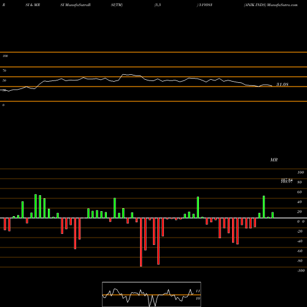Screen dimensions: 307x307
Task: Select the mini line chart thumbnail at the bottom
Action: (x=152, y=294)
